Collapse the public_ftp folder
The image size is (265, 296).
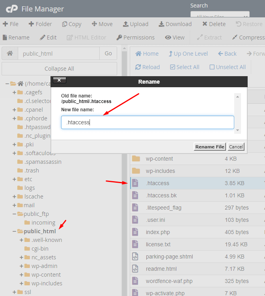click(x=14, y=214)
